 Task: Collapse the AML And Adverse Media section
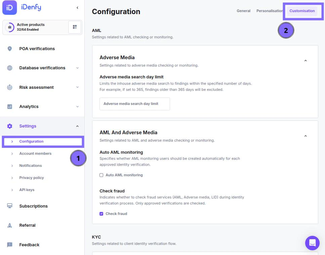pos(306,136)
